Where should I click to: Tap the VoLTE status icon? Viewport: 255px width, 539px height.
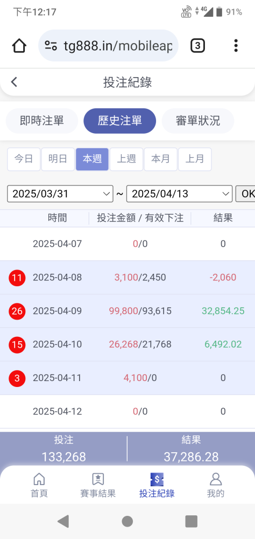(186, 12)
